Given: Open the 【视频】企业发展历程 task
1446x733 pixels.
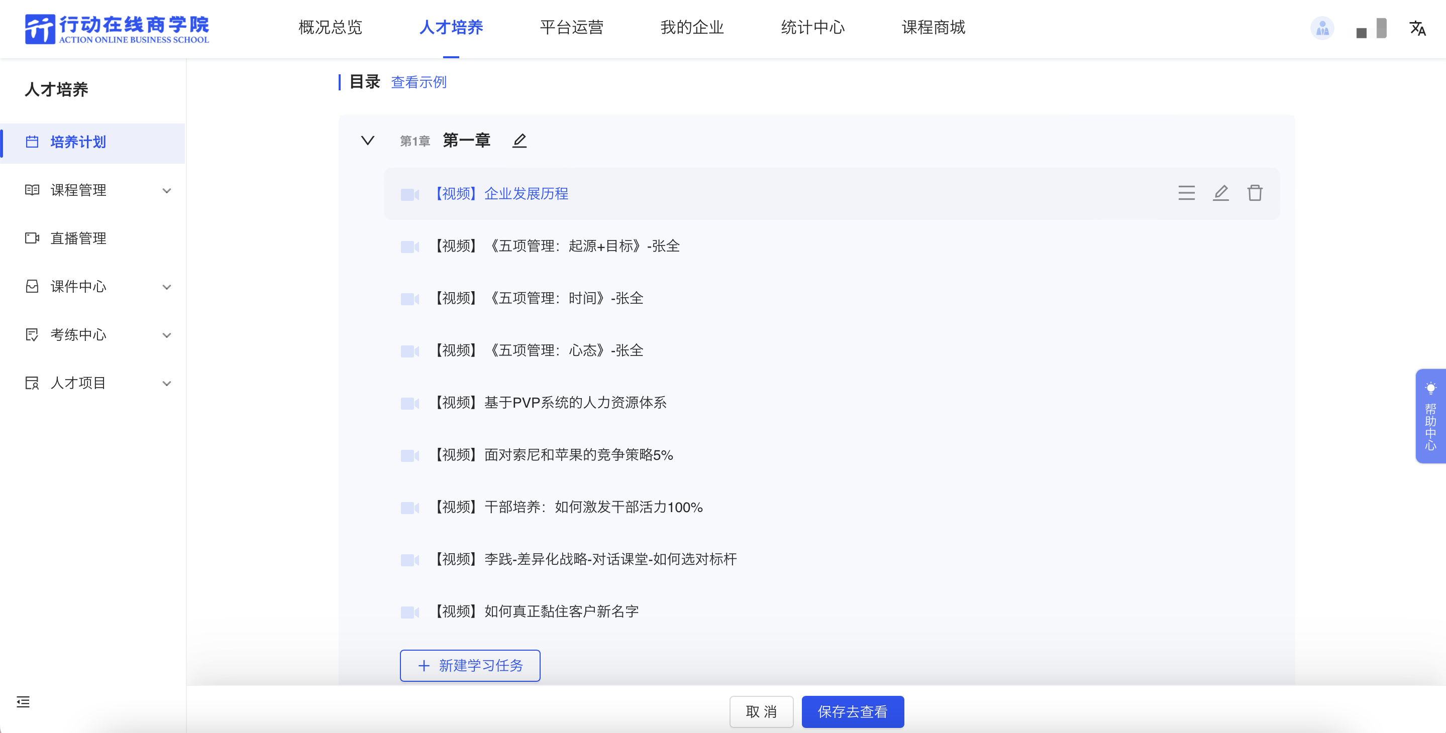Looking at the screenshot, I should click(832, 193).
